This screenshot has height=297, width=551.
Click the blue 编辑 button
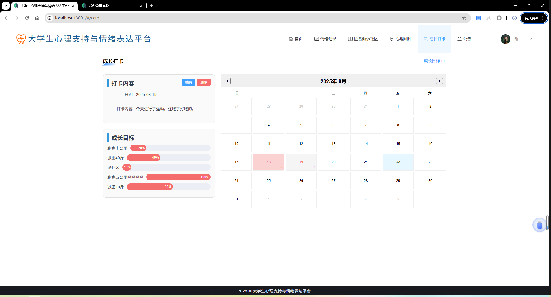pyautogui.click(x=189, y=82)
